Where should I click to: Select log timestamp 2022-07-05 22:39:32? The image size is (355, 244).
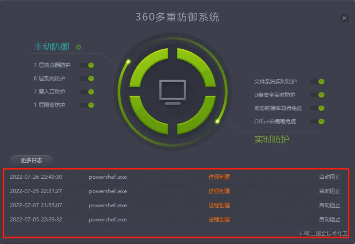[x=36, y=219]
